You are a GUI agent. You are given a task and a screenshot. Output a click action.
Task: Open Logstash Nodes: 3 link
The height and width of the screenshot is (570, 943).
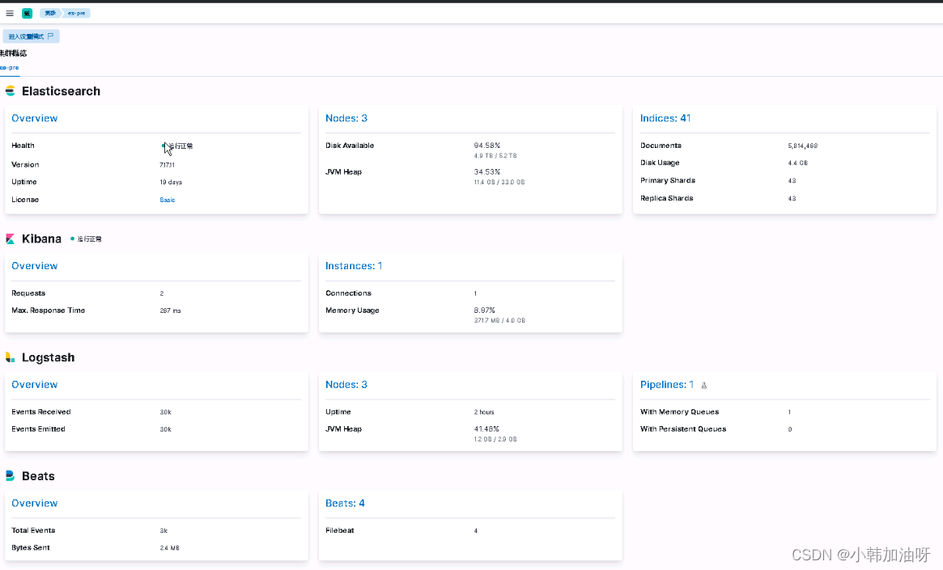click(x=346, y=384)
